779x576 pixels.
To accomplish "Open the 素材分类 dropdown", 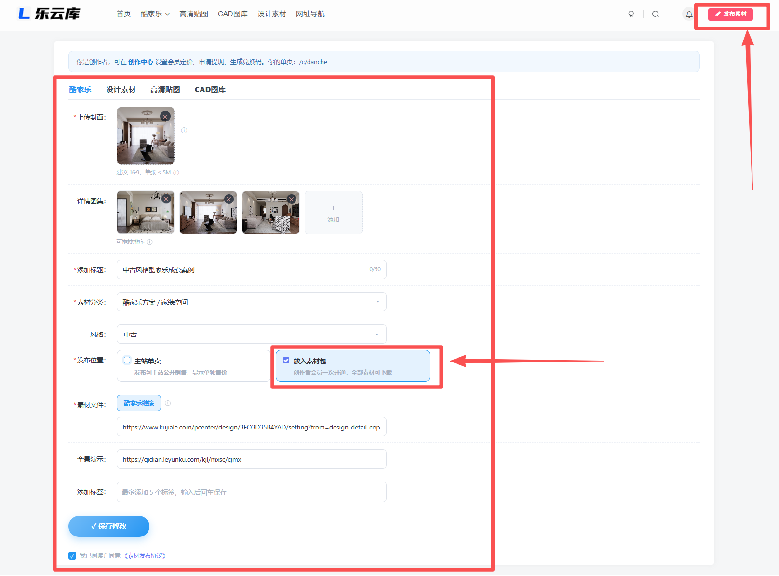I will point(252,302).
